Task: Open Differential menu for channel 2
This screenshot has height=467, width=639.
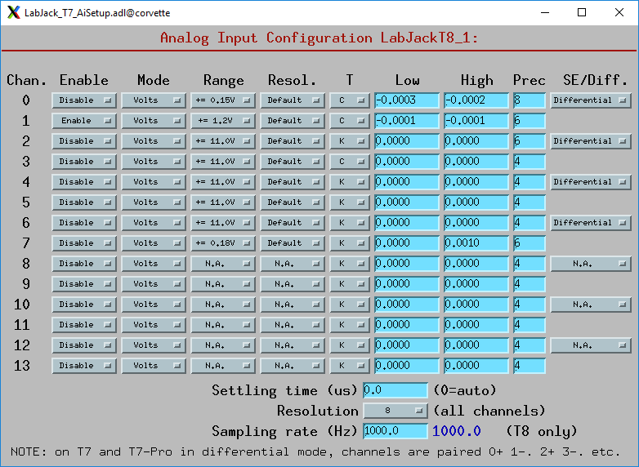Action: point(591,141)
